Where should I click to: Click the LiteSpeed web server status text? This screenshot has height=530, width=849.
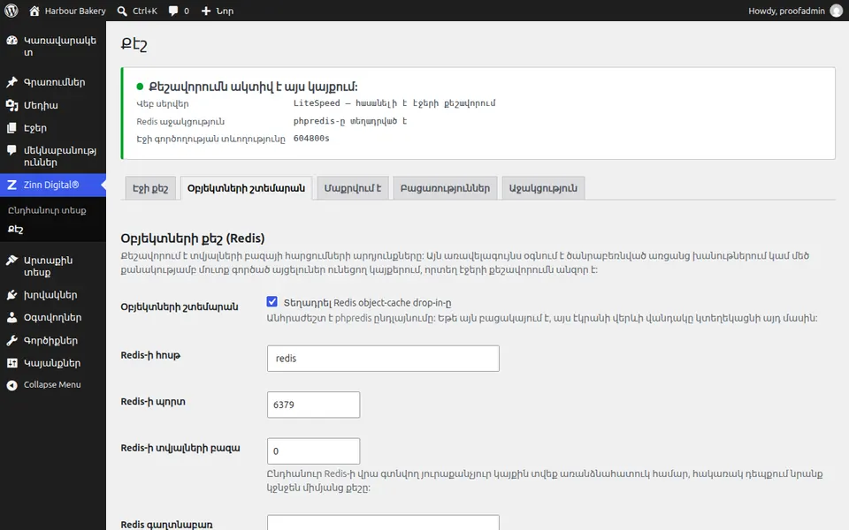pyautogui.click(x=394, y=103)
